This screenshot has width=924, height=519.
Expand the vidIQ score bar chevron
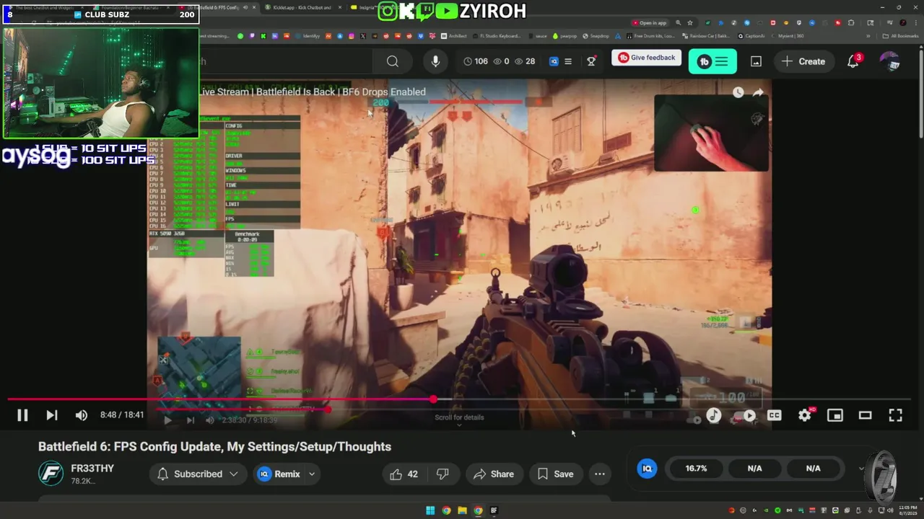pyautogui.click(x=861, y=469)
